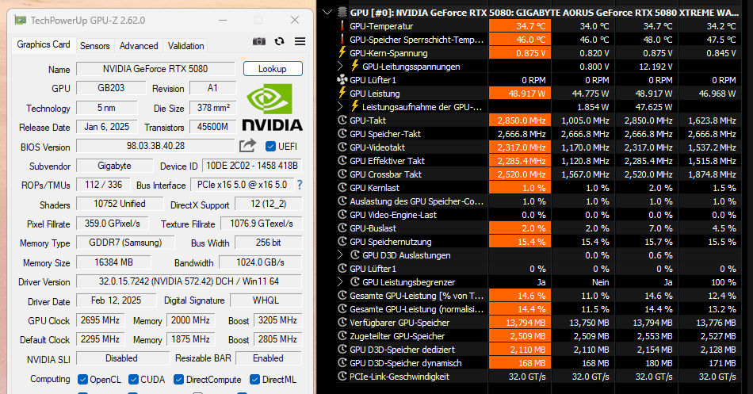Click the chip icon beside GPU [#0] header
The height and width of the screenshot is (394, 753).
point(342,12)
